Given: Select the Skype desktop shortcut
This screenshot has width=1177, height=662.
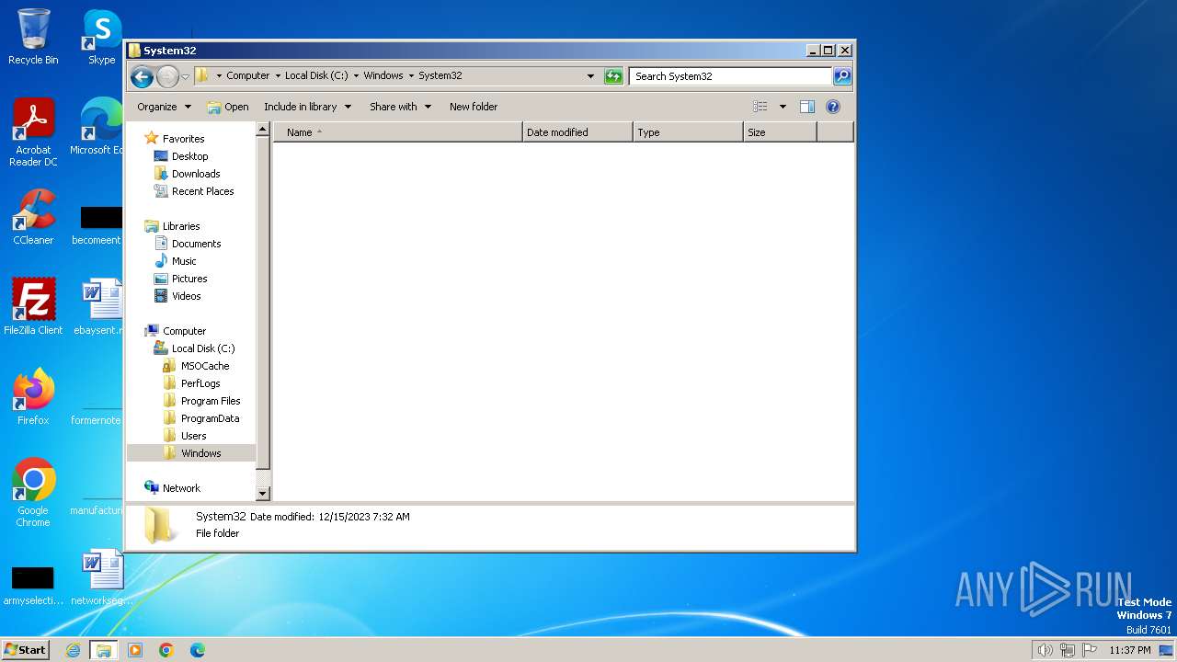Looking at the screenshot, I should click(101, 37).
